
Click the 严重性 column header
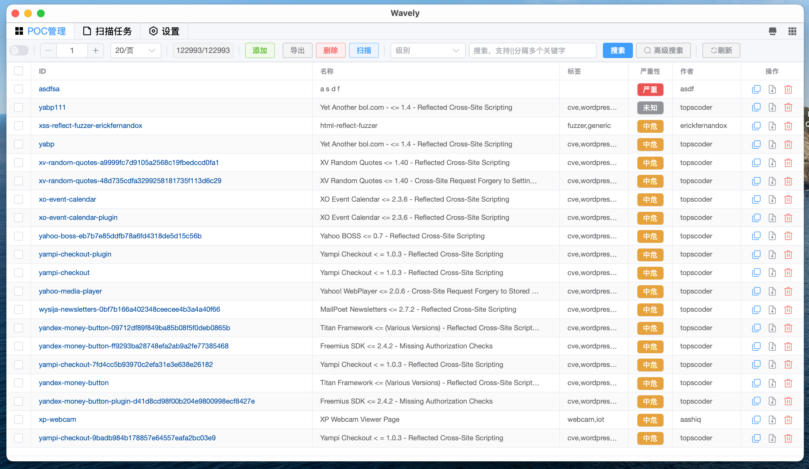pyautogui.click(x=650, y=71)
